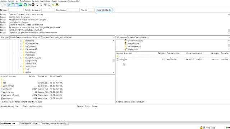Click the padlock icon in the status bar

click(x=201, y=128)
